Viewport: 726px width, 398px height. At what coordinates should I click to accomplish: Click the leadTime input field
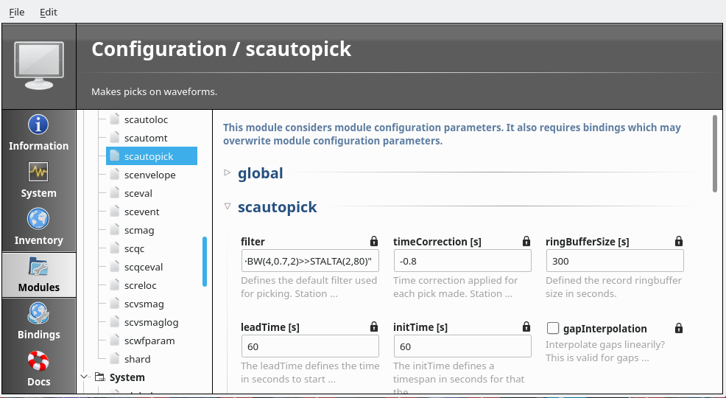309,346
